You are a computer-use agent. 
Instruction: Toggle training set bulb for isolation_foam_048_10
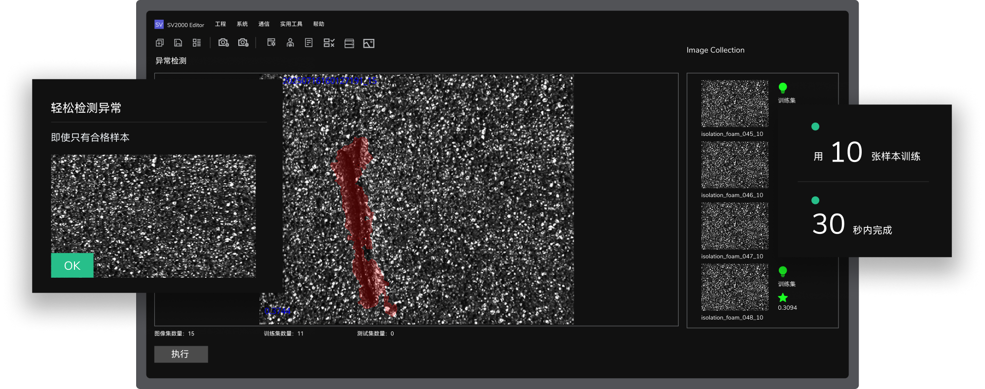pyautogui.click(x=783, y=271)
